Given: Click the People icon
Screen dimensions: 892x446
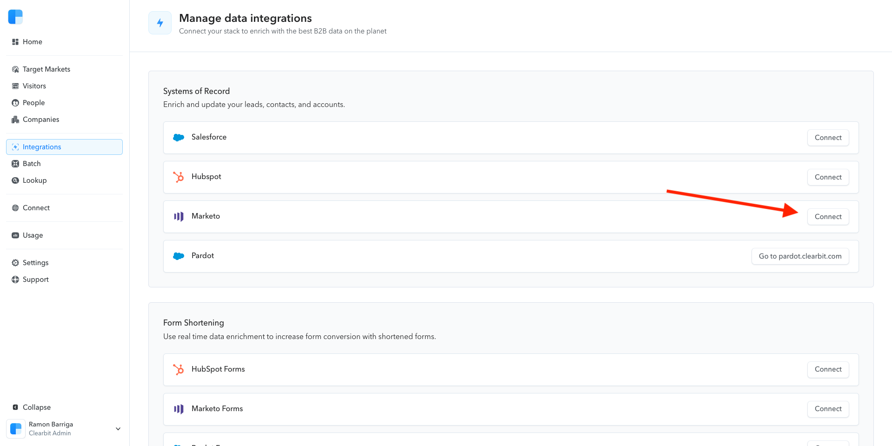Looking at the screenshot, I should click(15, 103).
